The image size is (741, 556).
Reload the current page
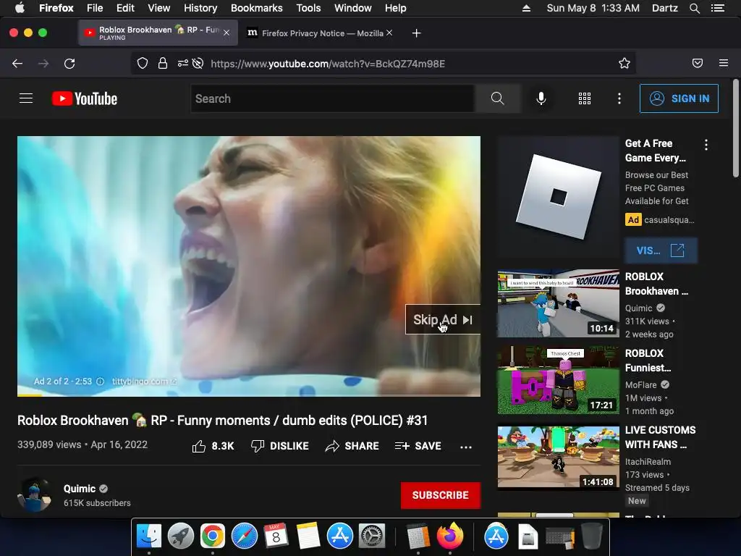[x=69, y=64]
